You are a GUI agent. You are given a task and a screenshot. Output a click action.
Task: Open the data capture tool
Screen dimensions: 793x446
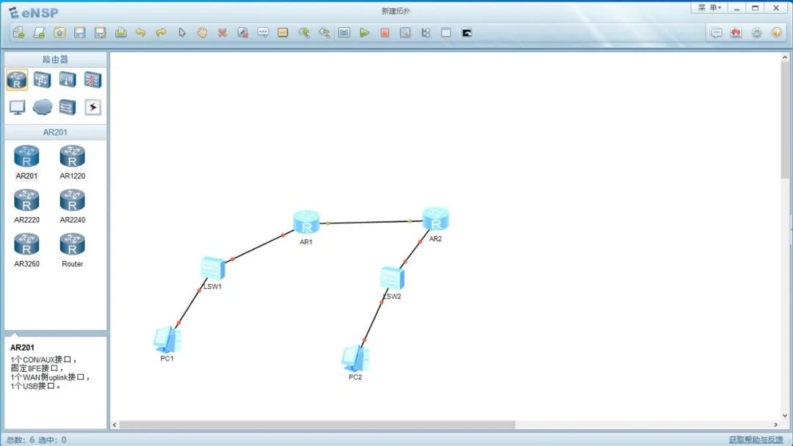(405, 33)
